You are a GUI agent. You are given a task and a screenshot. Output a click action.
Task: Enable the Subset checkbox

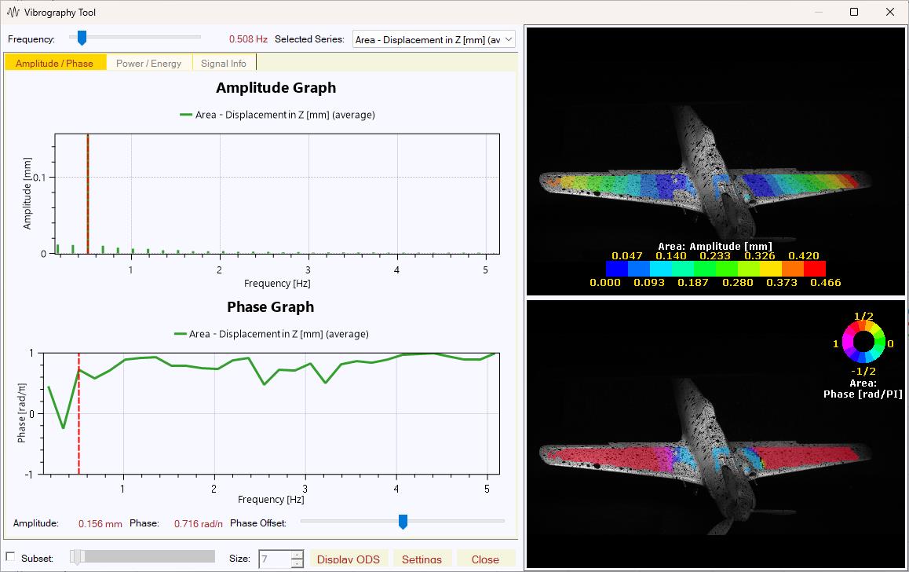11,555
